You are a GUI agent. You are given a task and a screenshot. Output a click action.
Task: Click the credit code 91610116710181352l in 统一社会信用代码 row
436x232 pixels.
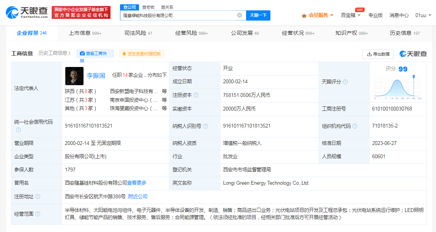point(88,126)
